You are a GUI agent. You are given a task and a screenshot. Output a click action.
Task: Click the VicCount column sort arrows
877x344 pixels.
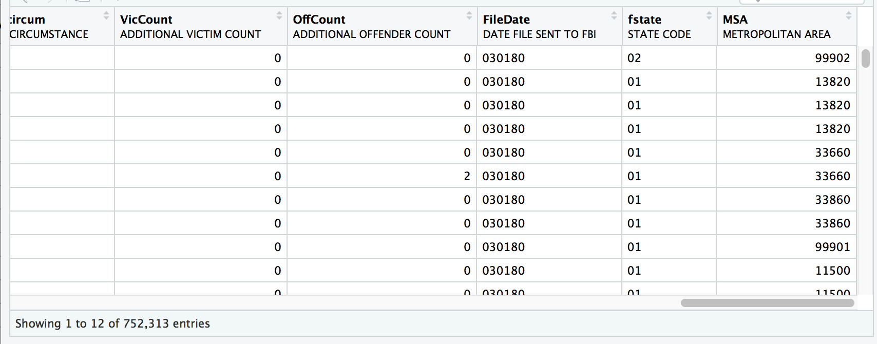279,16
